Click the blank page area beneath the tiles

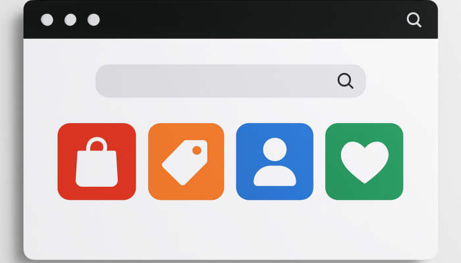[x=230, y=229]
